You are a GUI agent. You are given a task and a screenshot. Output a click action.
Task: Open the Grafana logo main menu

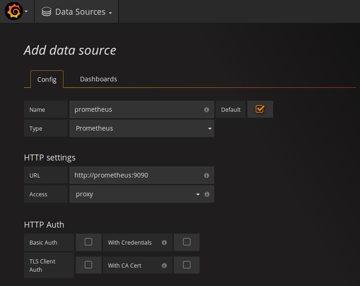(14, 11)
